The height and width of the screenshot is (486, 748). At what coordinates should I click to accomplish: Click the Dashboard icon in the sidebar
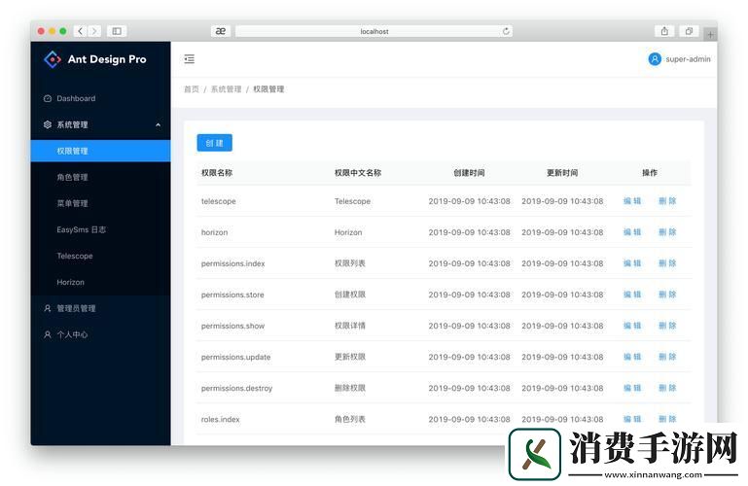[x=48, y=98]
